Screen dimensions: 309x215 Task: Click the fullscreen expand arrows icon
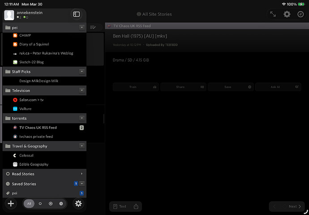(x=273, y=14)
